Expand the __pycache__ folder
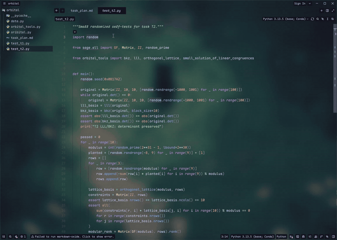 [x=19, y=16]
